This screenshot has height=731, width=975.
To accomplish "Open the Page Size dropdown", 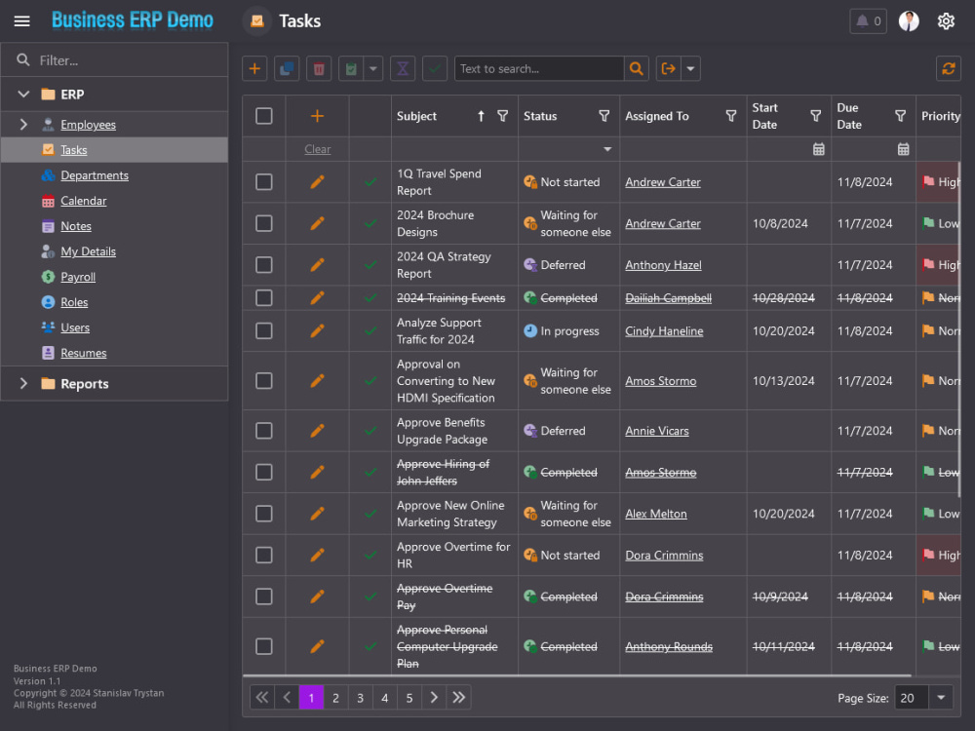I will coord(941,698).
